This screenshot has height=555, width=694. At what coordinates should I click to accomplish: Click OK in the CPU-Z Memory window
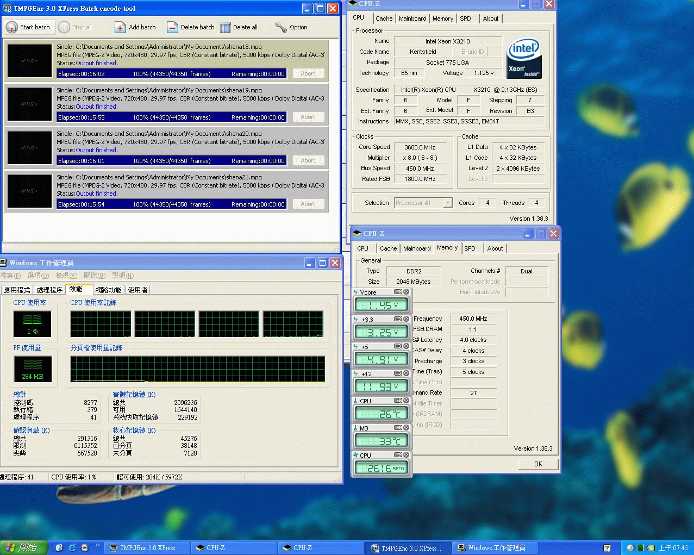pyautogui.click(x=538, y=464)
